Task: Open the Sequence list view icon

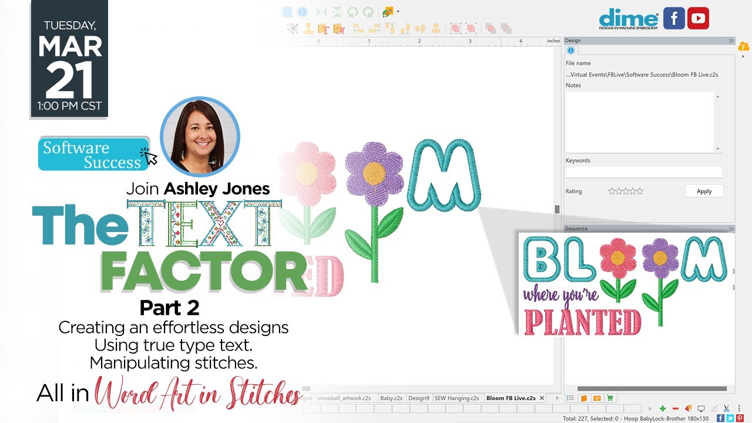Action: coord(570,398)
